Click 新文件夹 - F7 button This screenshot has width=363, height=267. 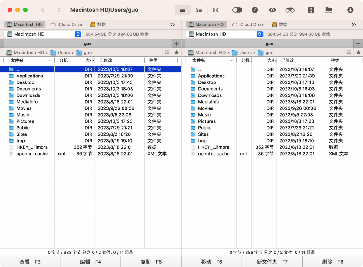272,262
